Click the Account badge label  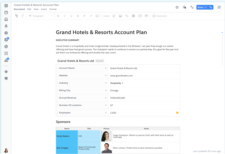click(100, 61)
